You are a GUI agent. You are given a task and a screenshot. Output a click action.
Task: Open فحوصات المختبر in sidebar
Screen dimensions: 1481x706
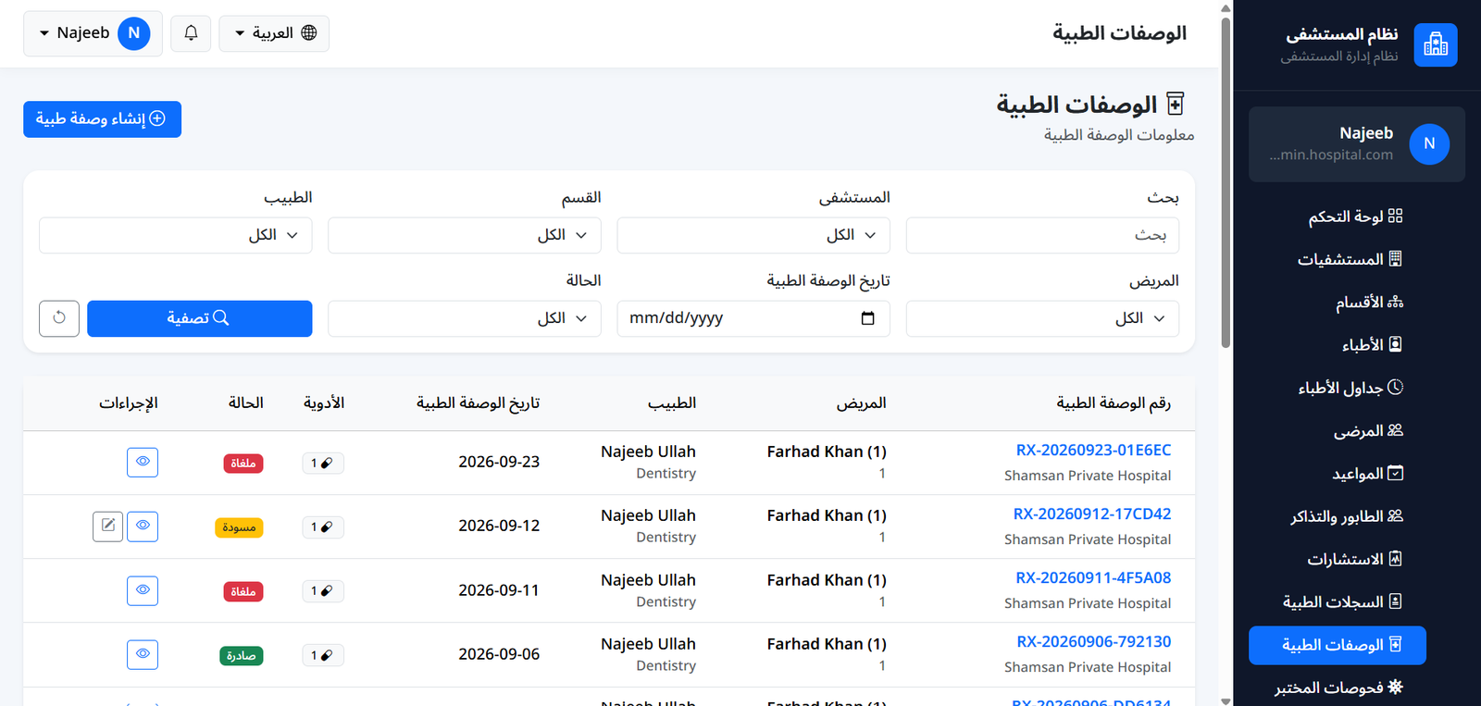(1338, 687)
